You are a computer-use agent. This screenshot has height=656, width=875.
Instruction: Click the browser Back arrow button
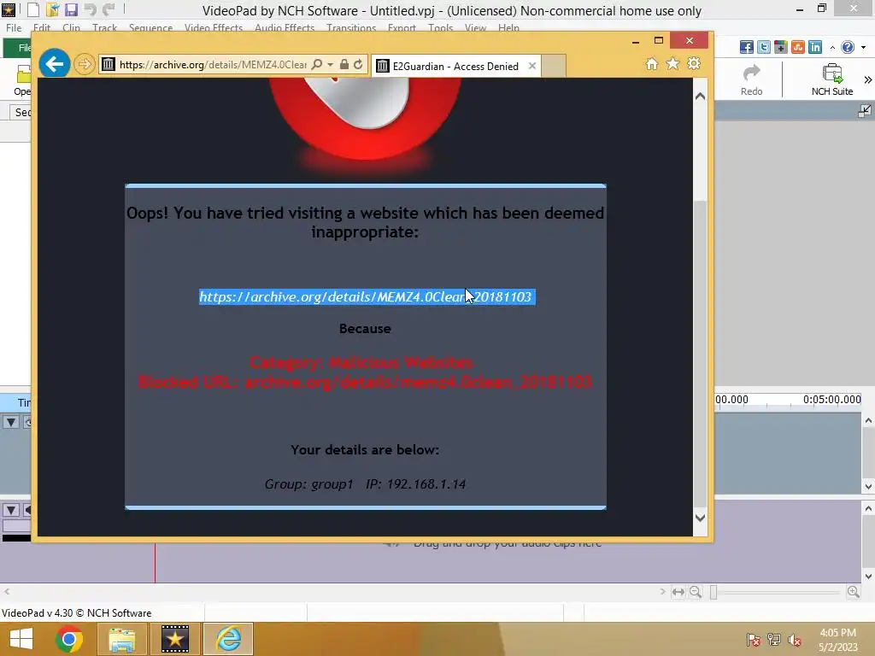coord(54,64)
